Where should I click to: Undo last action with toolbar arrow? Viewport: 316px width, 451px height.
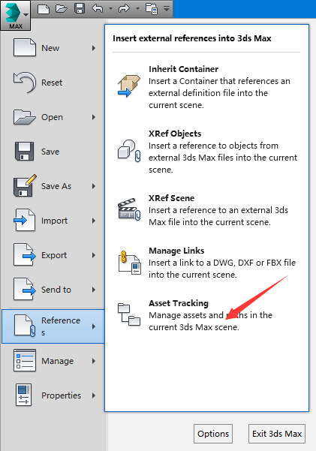pos(98,8)
